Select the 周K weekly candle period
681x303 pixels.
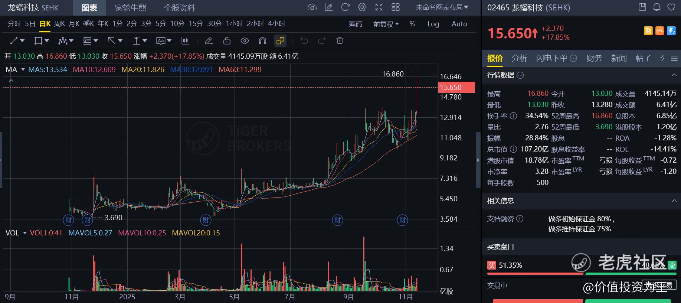tap(59, 24)
